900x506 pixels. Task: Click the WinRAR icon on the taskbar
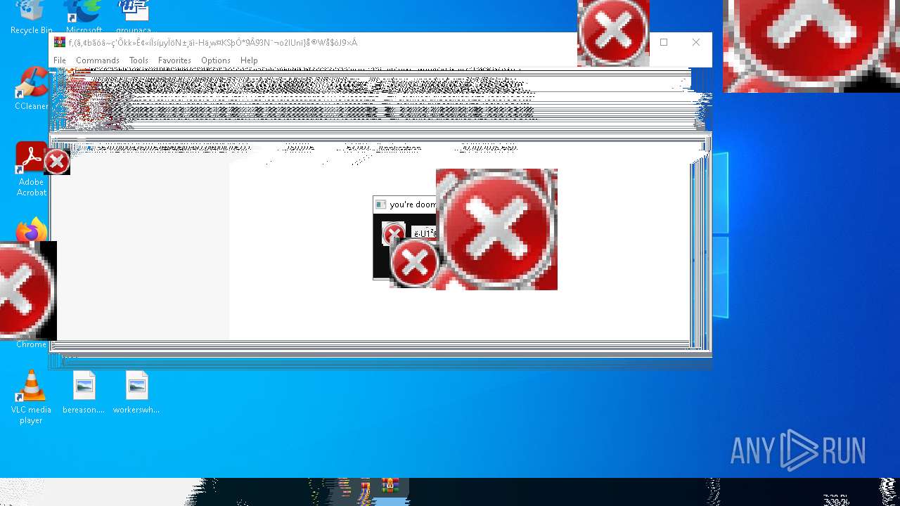click(390, 486)
